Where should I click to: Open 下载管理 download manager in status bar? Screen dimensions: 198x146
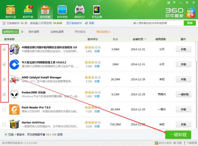pos(190,143)
